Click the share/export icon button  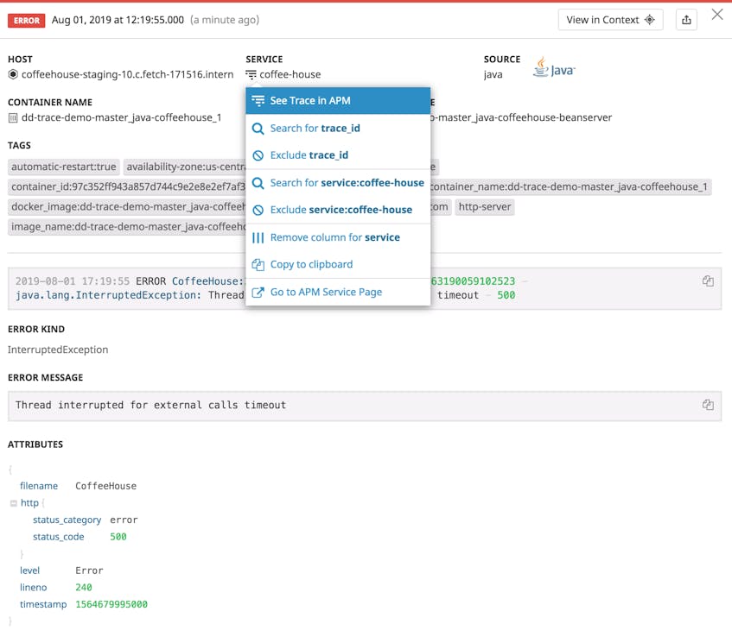click(686, 20)
